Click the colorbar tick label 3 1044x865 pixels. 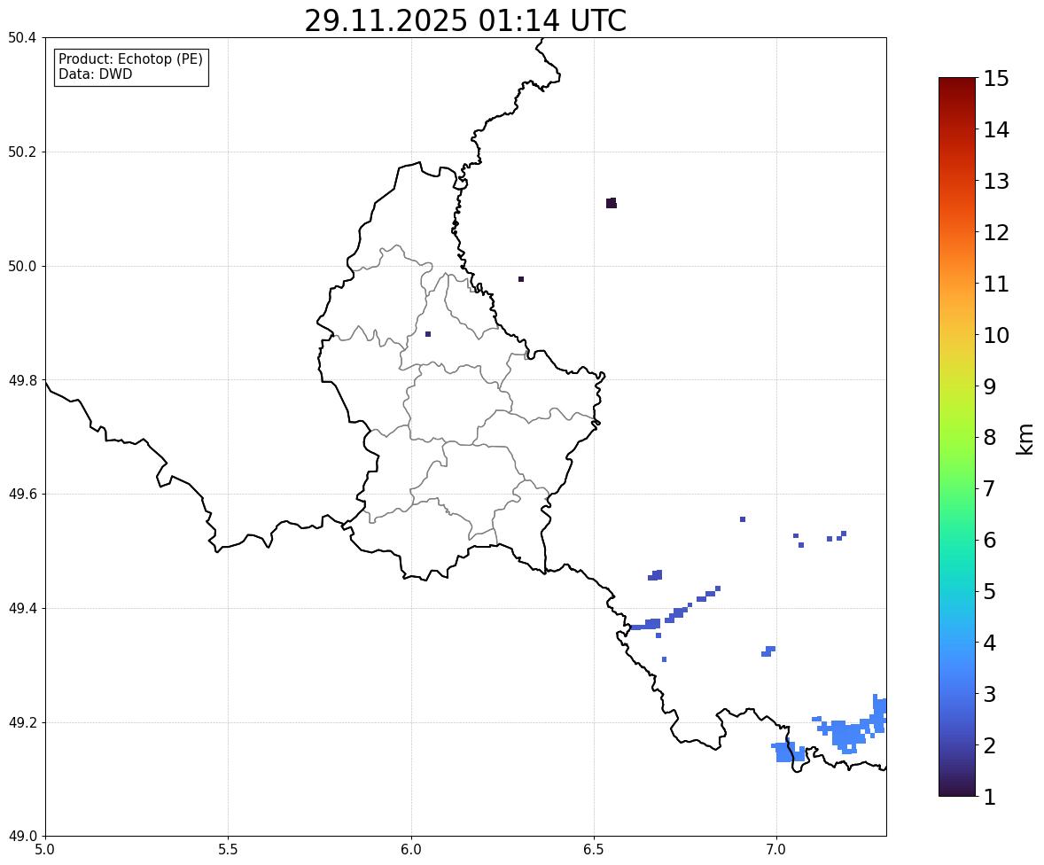[x=990, y=694]
